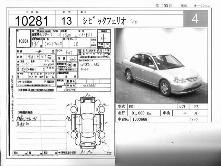Image resolution: width=221 pixels, height=166 pixels.
Task: Select the handwritten odometer reading 90,862
Action: pos(38,57)
